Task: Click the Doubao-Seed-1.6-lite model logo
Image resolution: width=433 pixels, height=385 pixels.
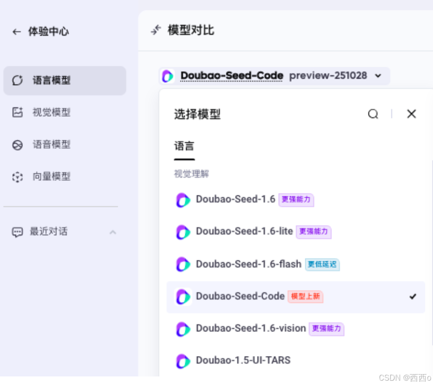Action: [183, 232]
